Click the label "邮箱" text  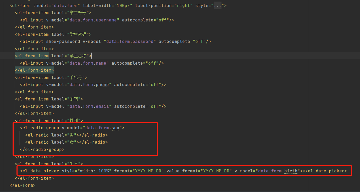(74, 99)
